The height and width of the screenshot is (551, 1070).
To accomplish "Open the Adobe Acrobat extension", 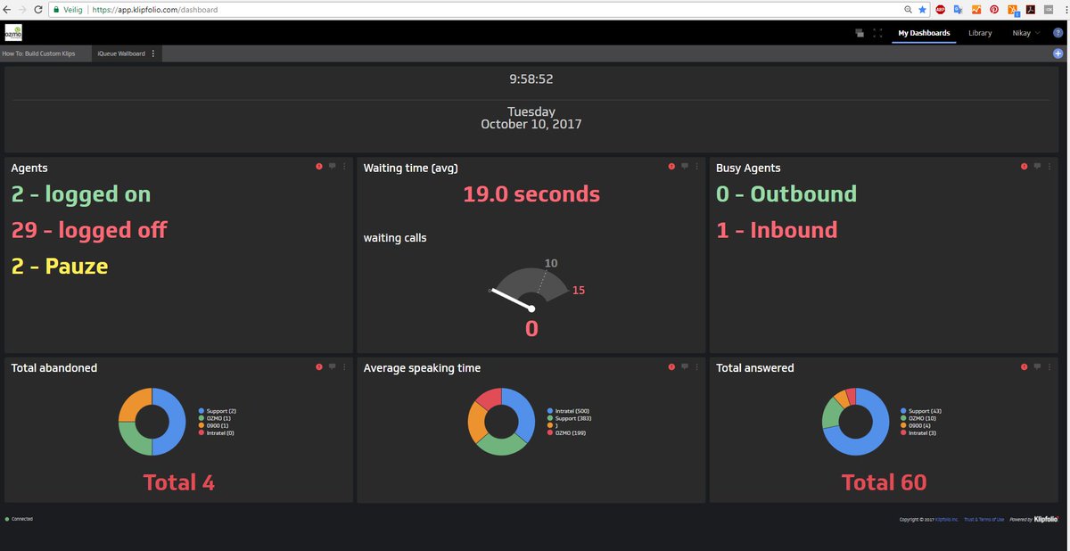I will click(1030, 10).
